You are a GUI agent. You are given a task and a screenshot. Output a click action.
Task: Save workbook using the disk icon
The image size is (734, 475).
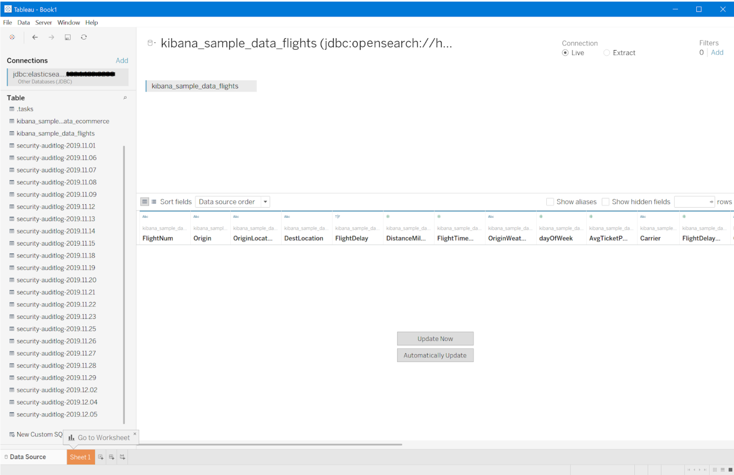click(x=67, y=37)
